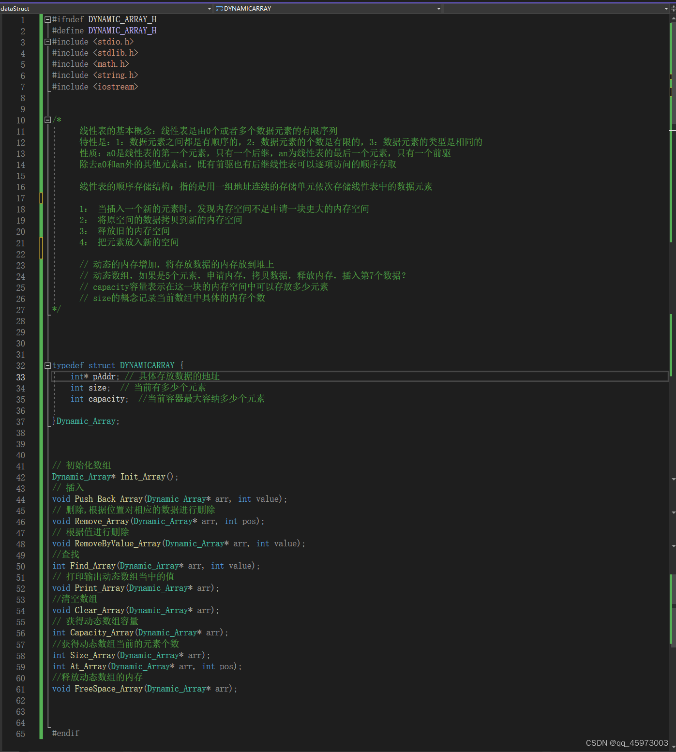Open the DYNAMICARRAY type navigation dropdown

pos(328,9)
